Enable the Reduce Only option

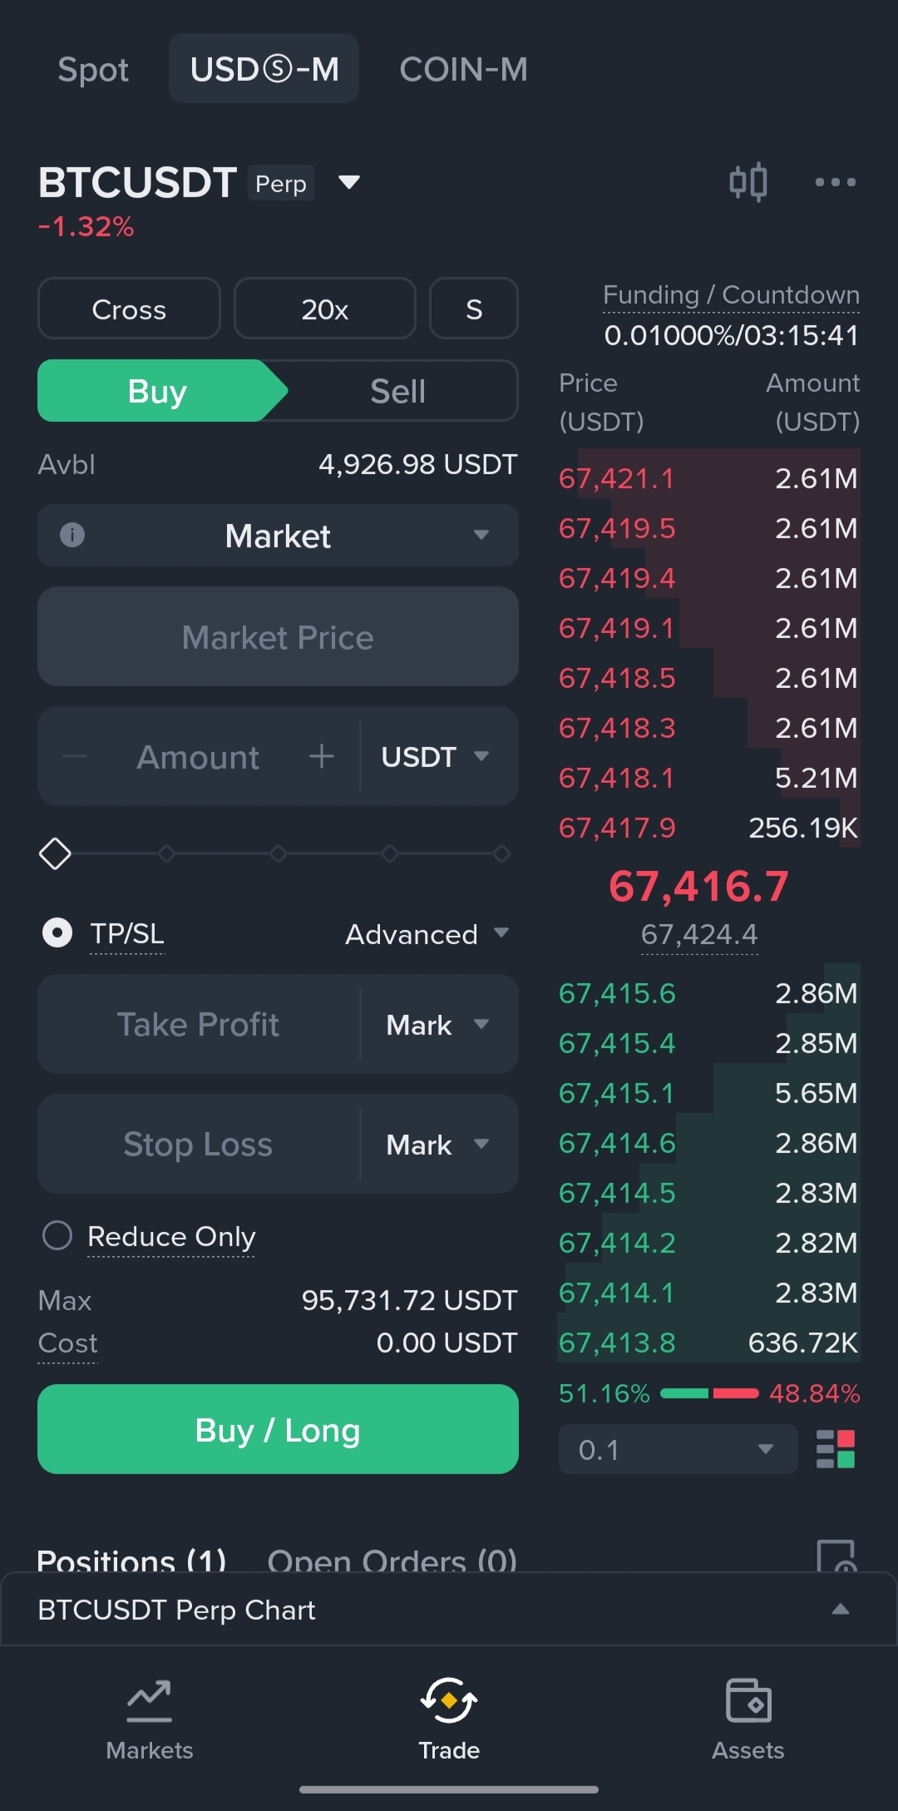[57, 1235]
